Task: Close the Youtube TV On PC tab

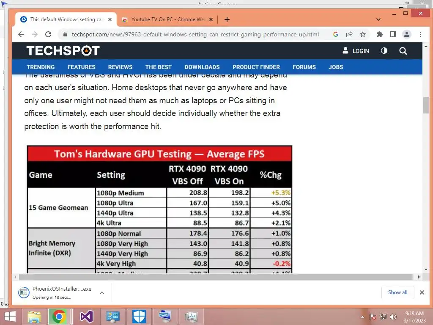Action: 211,19
